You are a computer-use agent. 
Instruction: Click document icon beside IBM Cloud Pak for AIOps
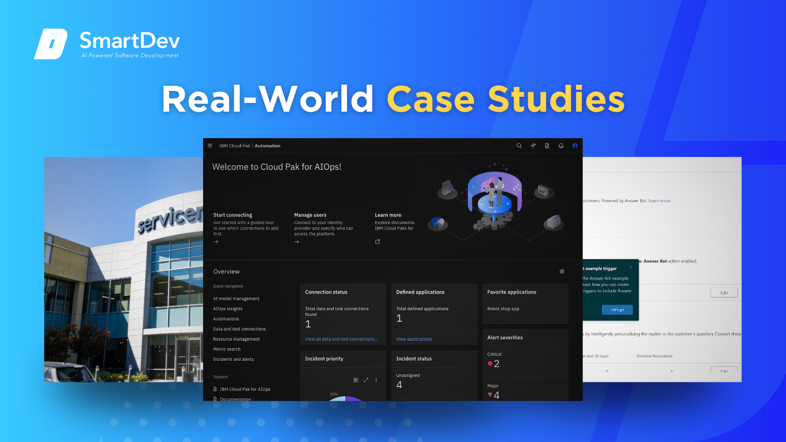(x=215, y=389)
